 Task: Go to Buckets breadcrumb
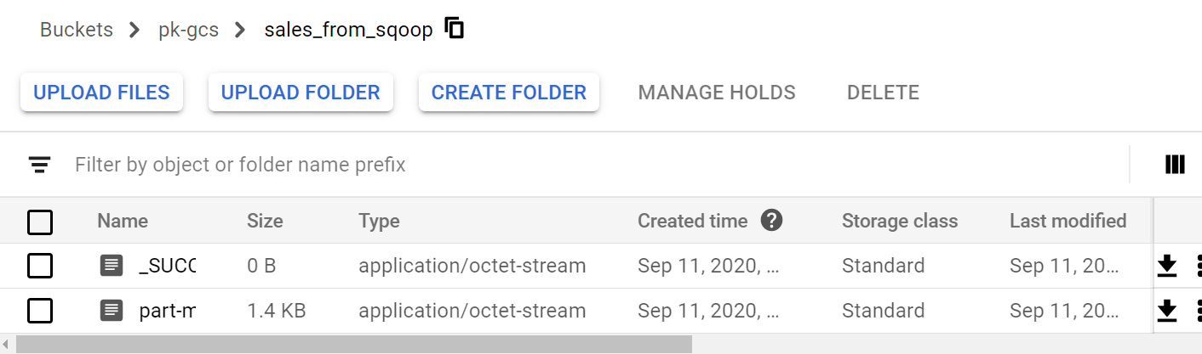77,30
